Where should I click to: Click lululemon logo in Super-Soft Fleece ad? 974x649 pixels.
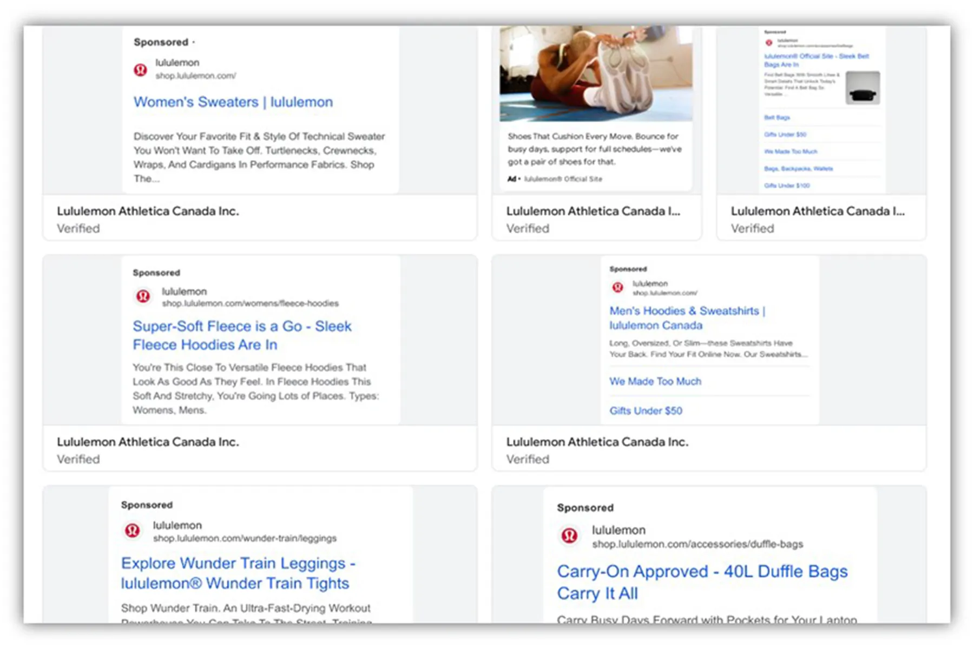(x=143, y=296)
